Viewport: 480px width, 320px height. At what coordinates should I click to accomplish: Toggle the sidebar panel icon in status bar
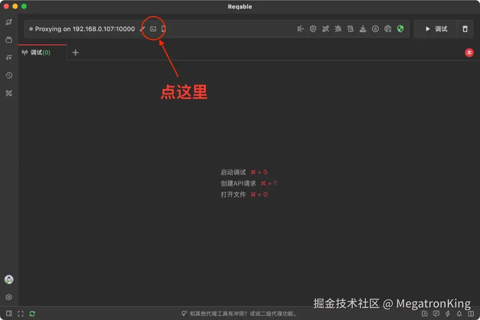point(9,313)
